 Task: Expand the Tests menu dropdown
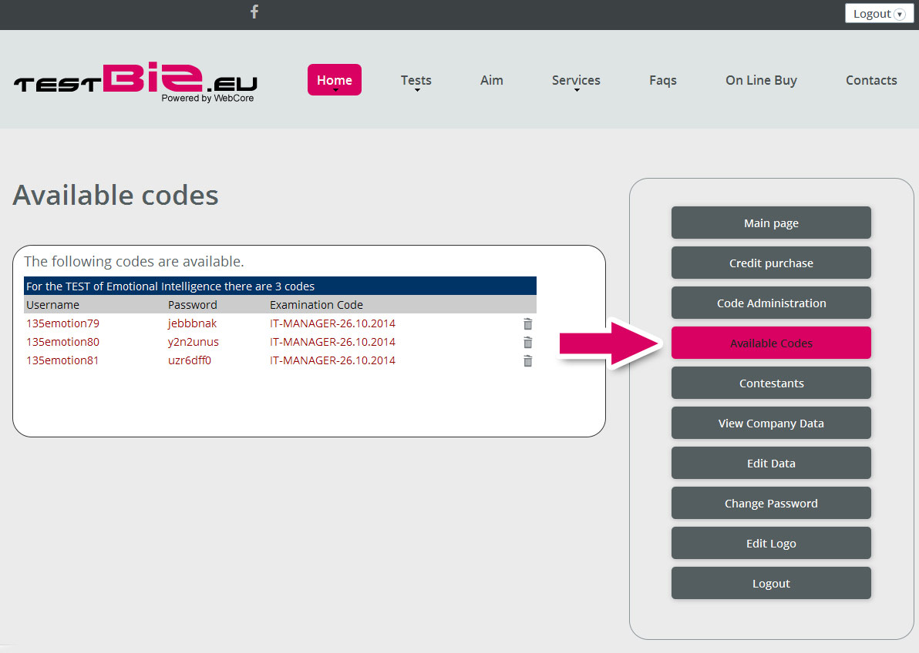pyautogui.click(x=416, y=81)
